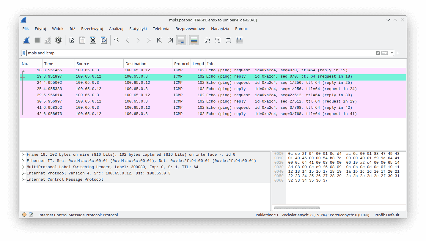Expand the MultiProtocol Label Switching Header details
Image resolution: width=426 pixels, height=241 pixels.
(x=23, y=167)
